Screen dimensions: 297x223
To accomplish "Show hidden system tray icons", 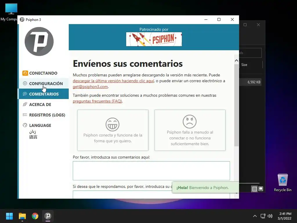I will [x=255, y=216].
